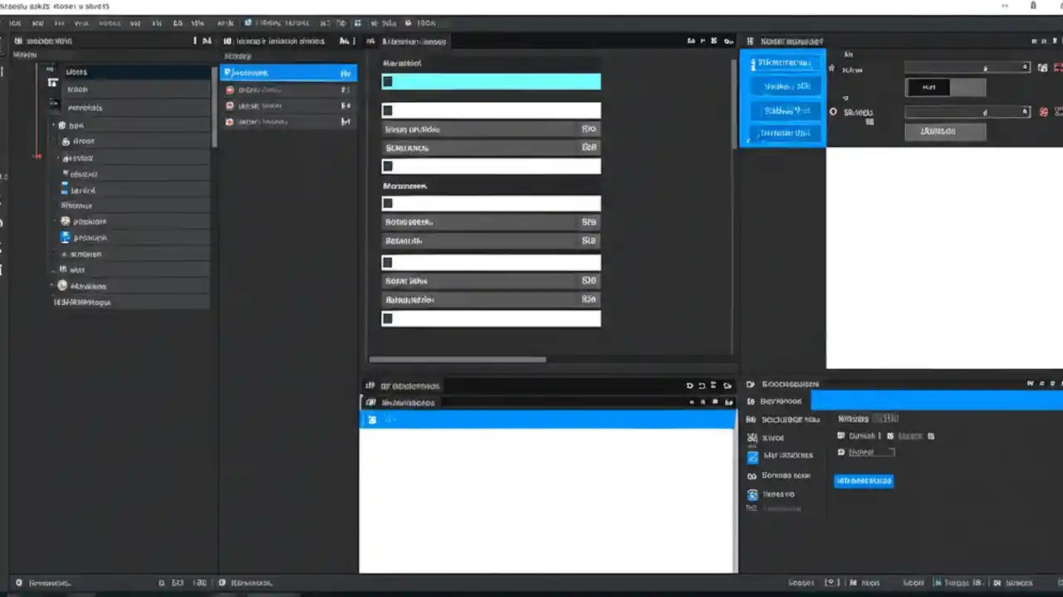Expand the first collapsed node in the left tree
Screen dimensions: 1063x597
point(53,124)
